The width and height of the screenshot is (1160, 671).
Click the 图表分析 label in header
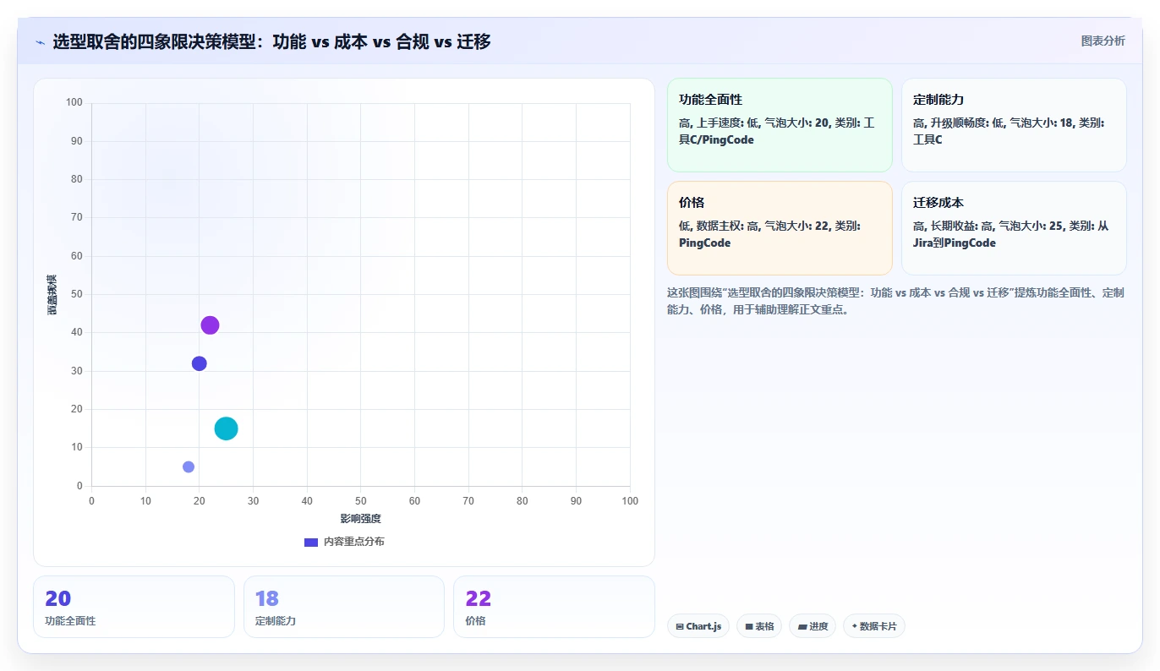(1103, 41)
